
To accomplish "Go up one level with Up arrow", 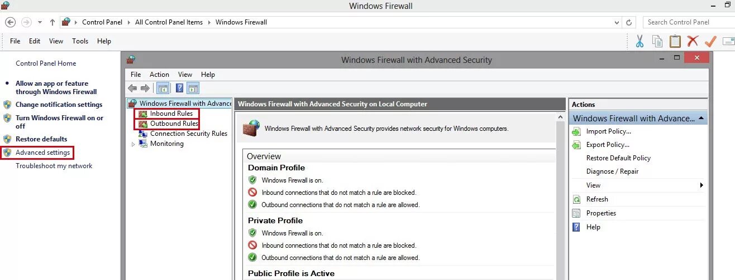I will tap(52, 22).
